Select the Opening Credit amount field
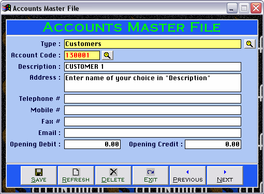This screenshot has height=194, width=264. point(213,144)
